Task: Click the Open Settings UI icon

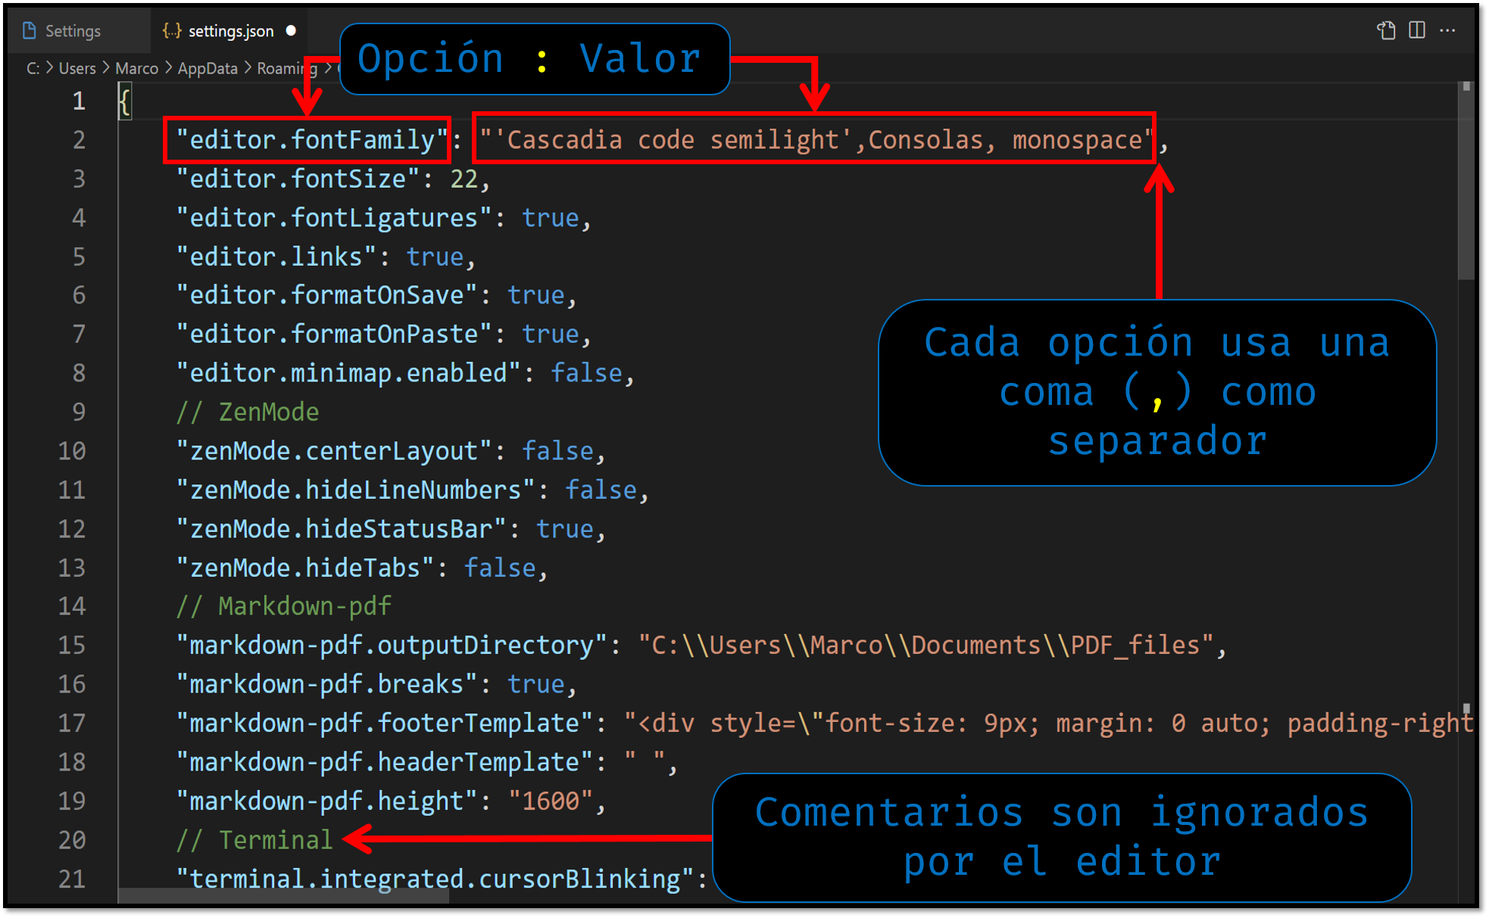Action: click(x=1386, y=30)
